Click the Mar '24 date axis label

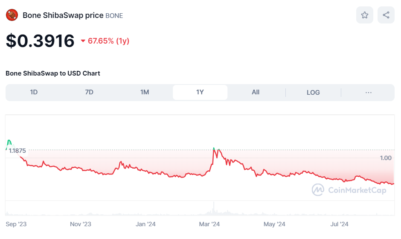coord(209,224)
